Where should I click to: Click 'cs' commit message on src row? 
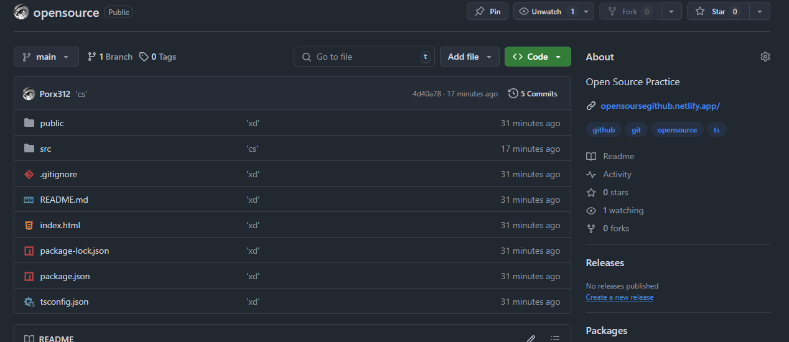coord(253,149)
